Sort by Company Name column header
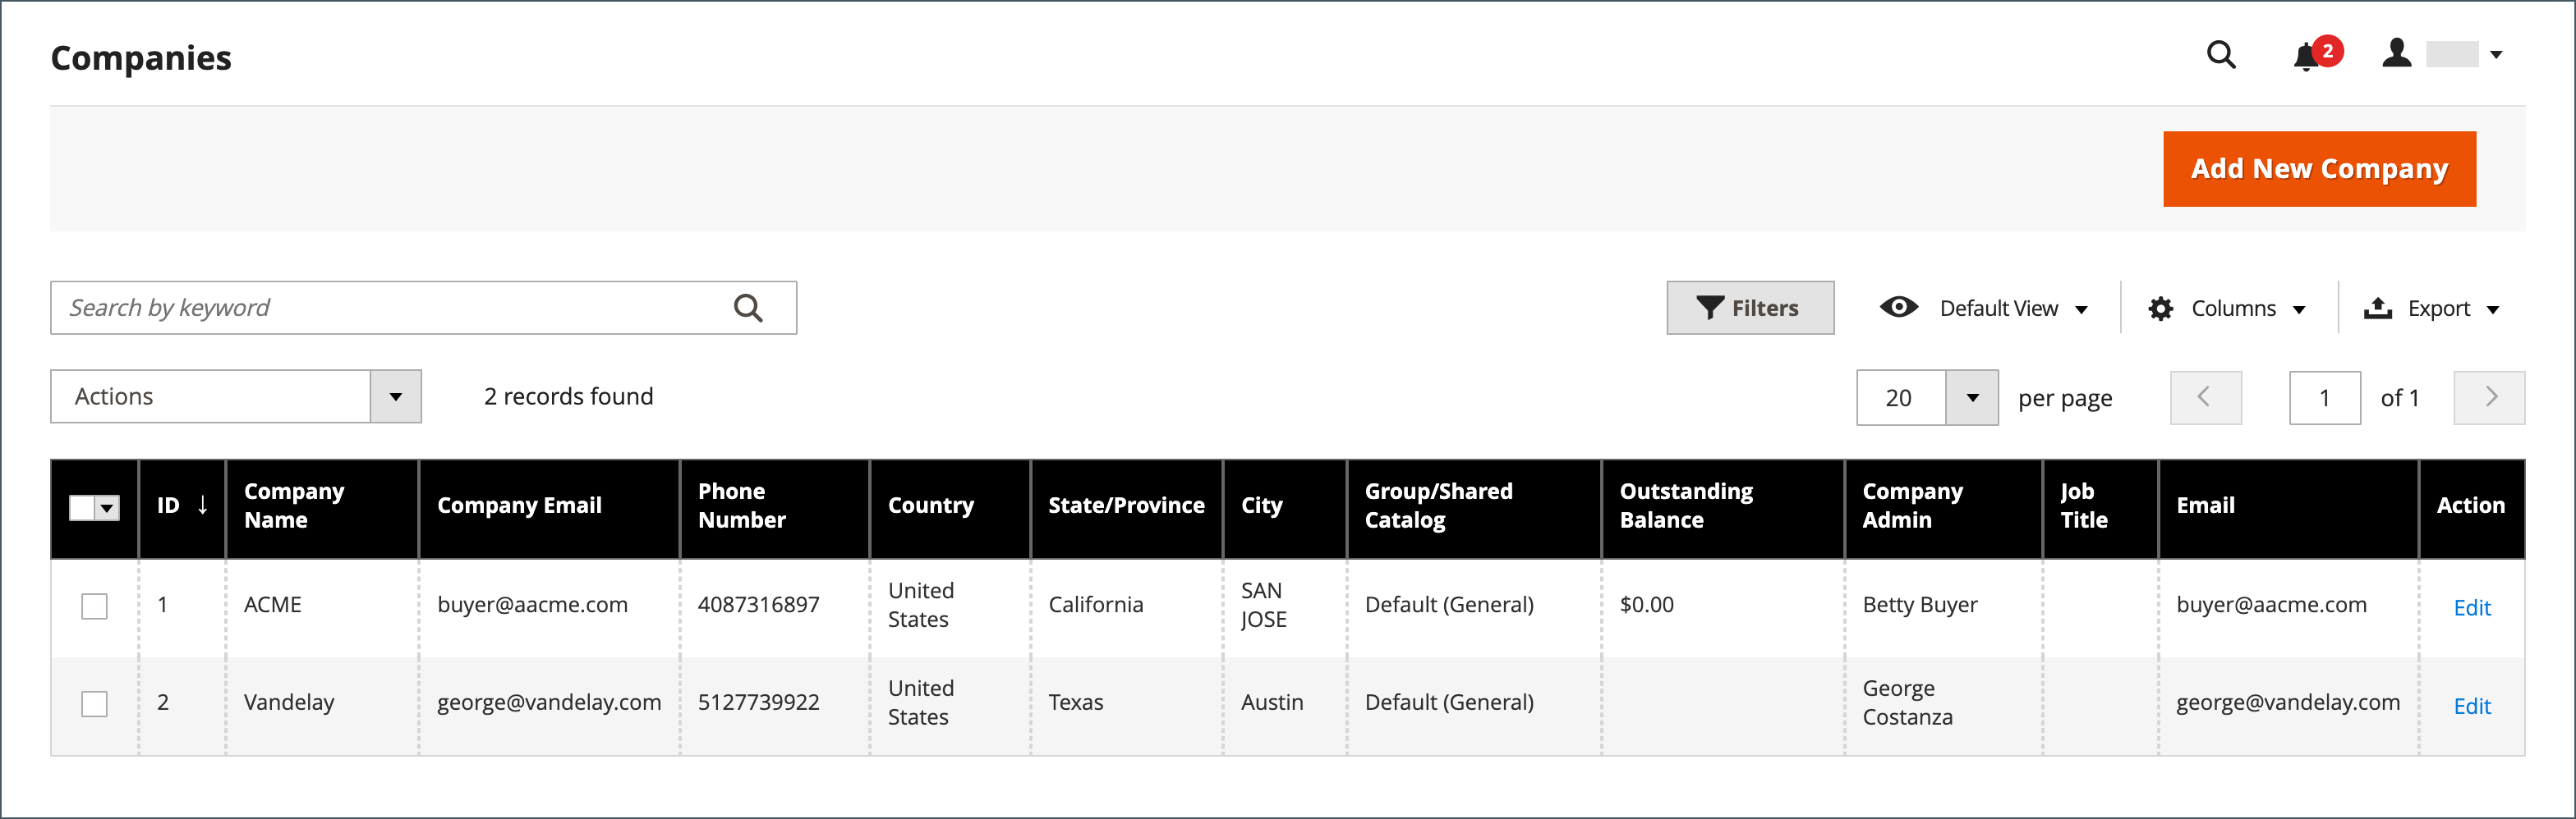The width and height of the screenshot is (2576, 819). pyautogui.click(x=294, y=506)
